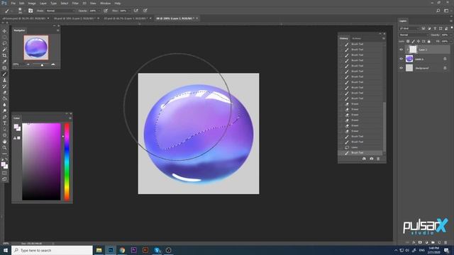Open the Image menu
The width and height of the screenshot is (454, 255).
coord(31,3)
